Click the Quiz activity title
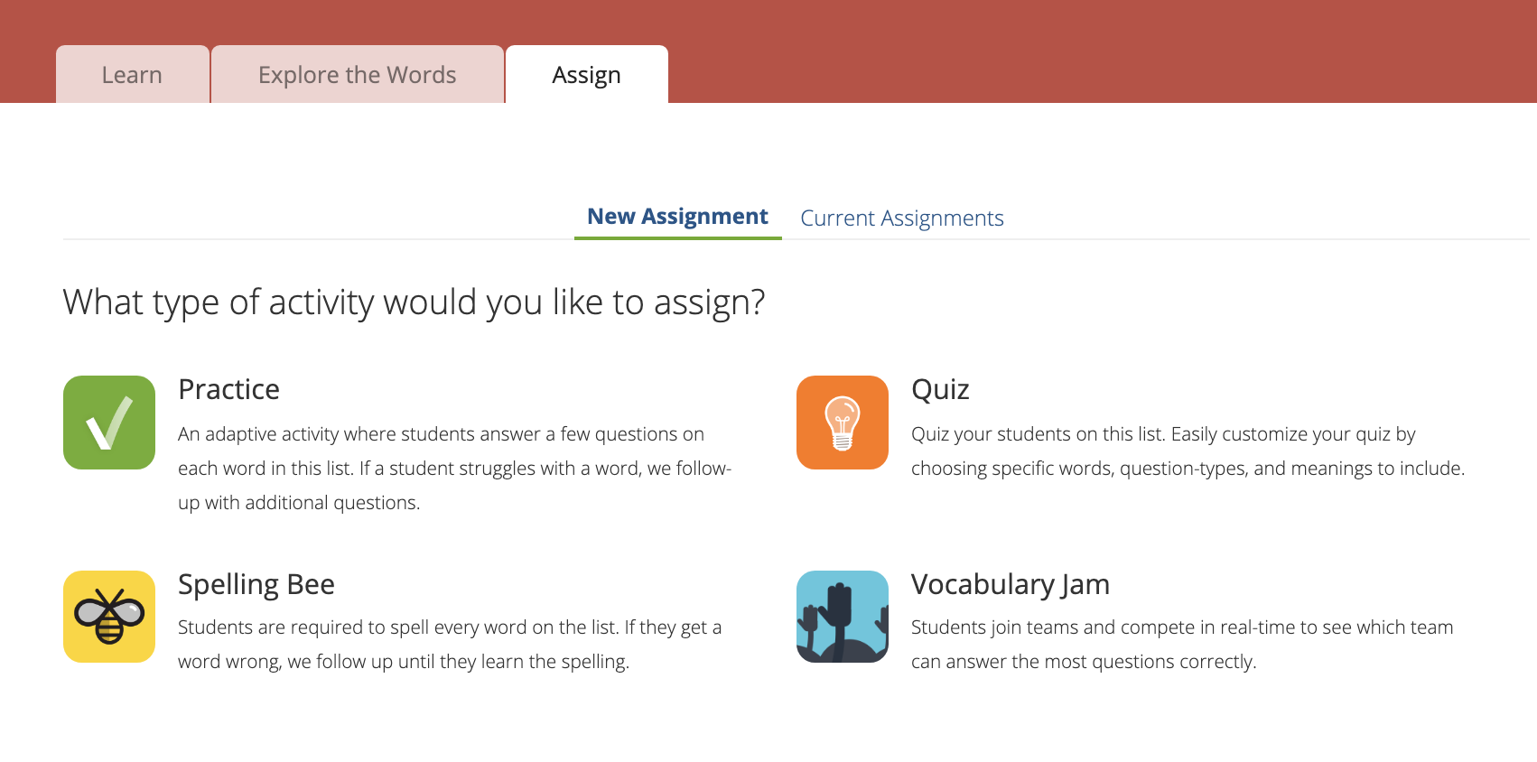Viewport: 1537px width, 762px height. (x=940, y=389)
